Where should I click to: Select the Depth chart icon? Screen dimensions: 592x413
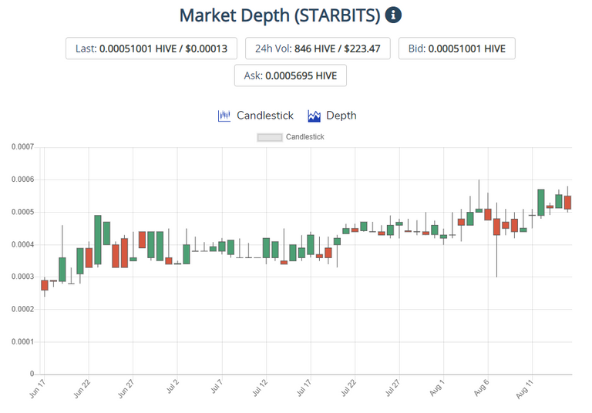pyautogui.click(x=314, y=116)
